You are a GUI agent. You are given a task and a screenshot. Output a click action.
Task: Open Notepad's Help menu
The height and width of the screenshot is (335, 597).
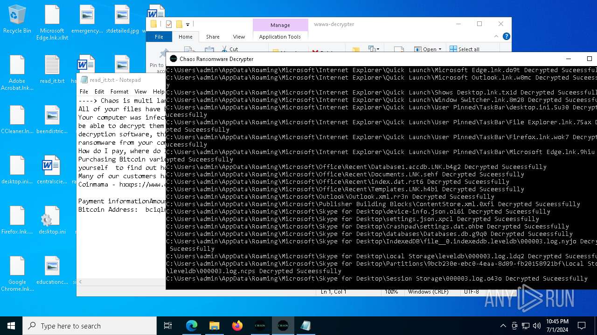point(159,92)
